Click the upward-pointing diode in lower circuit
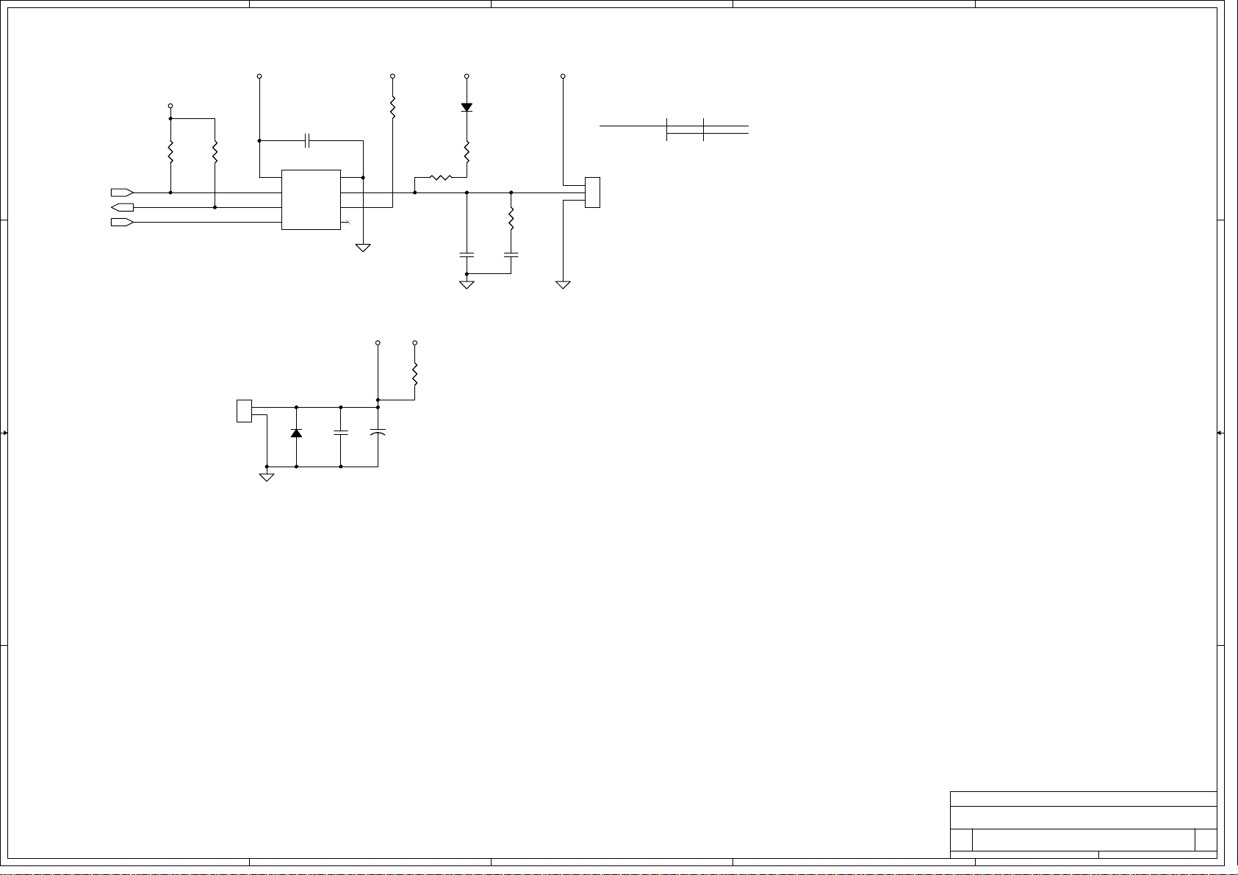The height and width of the screenshot is (875, 1238). 296,433
